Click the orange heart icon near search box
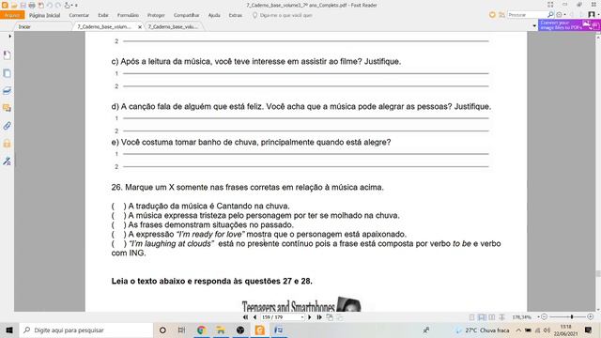The height and width of the screenshot is (338, 601). click(492, 15)
